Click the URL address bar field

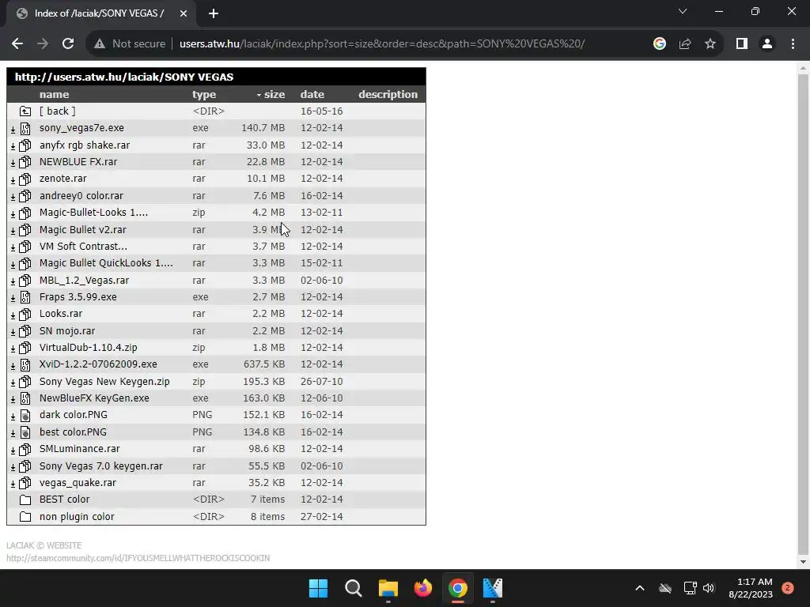point(382,43)
